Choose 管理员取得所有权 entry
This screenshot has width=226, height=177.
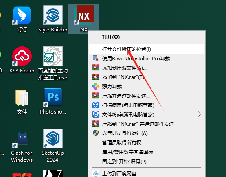coord(147,142)
